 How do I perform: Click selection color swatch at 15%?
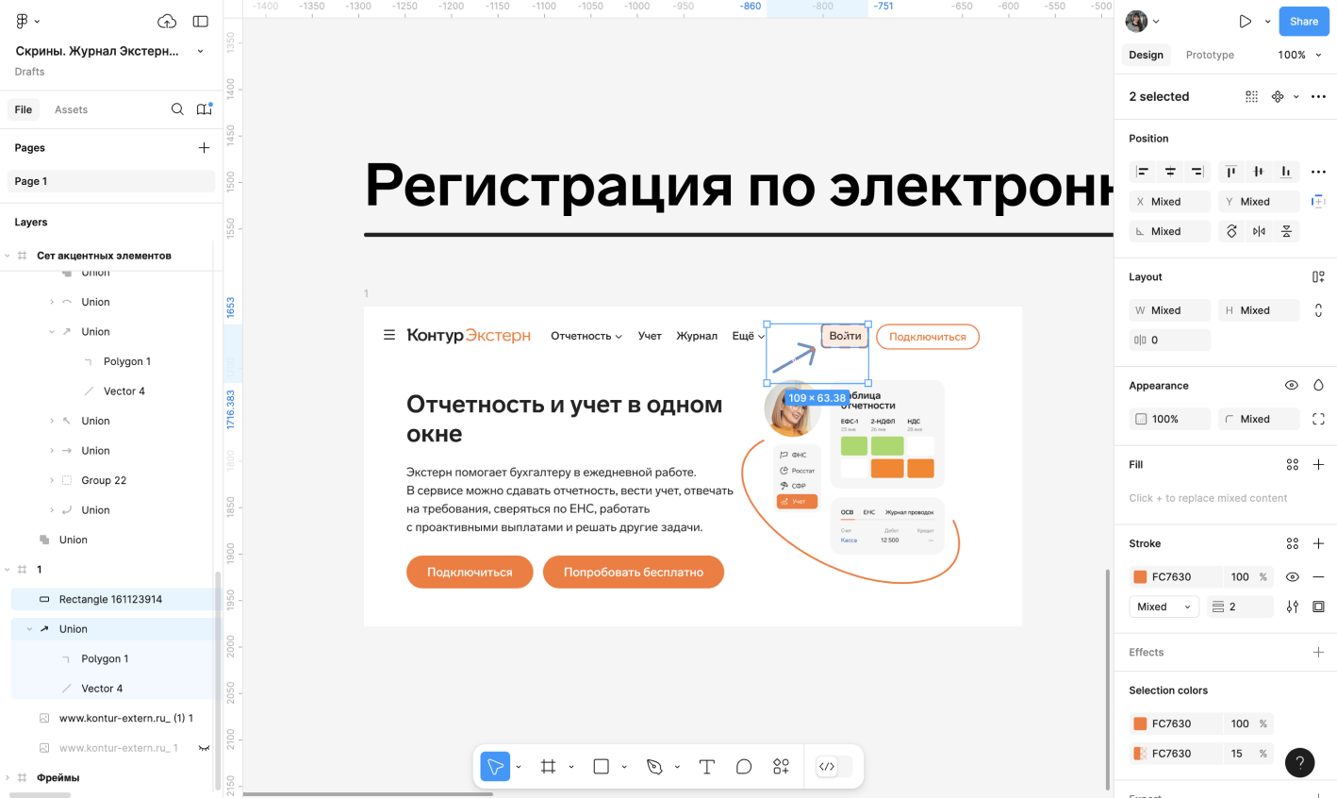pyautogui.click(x=1140, y=753)
